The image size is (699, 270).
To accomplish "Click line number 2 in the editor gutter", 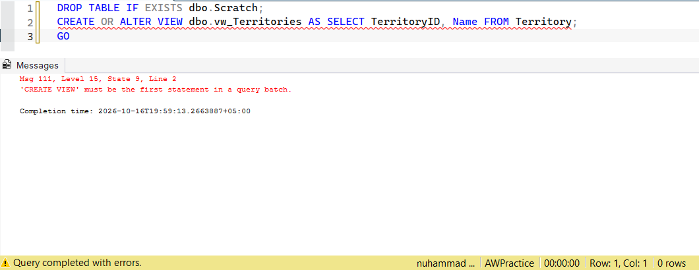I will [30, 22].
